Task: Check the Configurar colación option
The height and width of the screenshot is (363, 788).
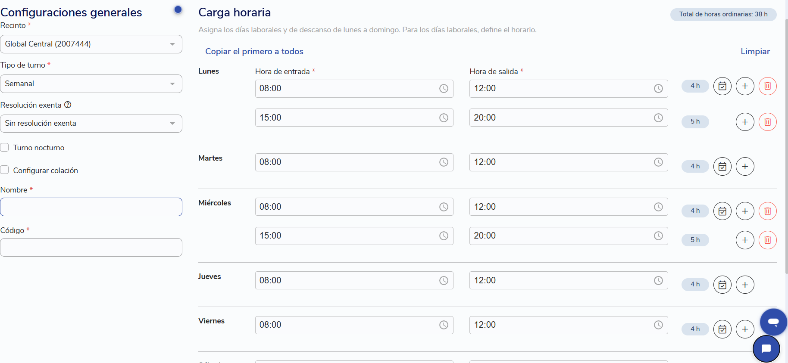Action: pos(5,170)
